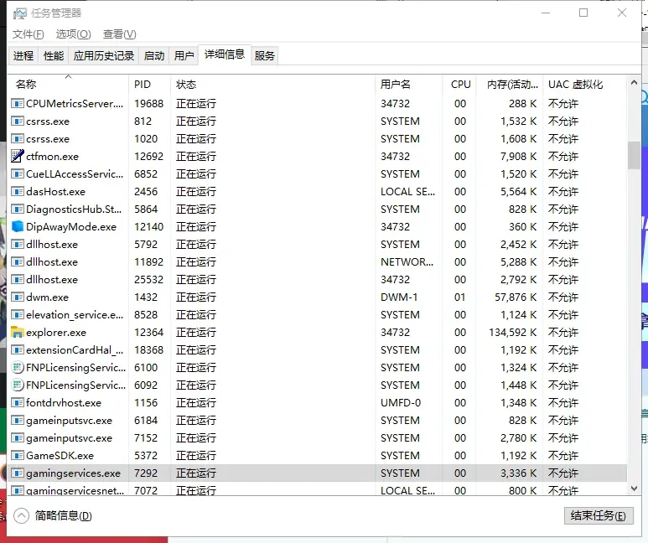Click the circled arrow icon beside 简略信息
648x543 pixels.
click(x=21, y=515)
